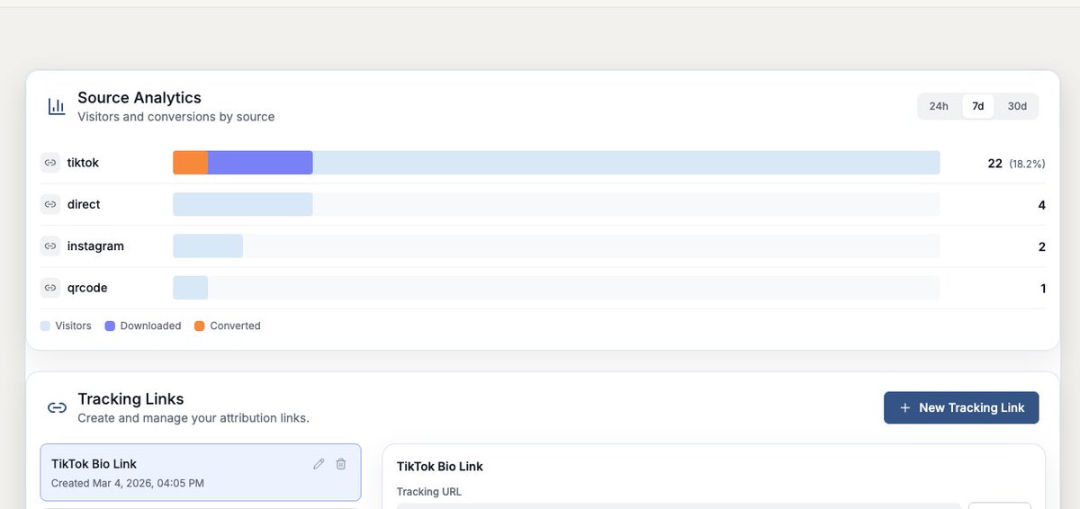
Task: Click the Visitors legend swatch
Action: coord(45,326)
